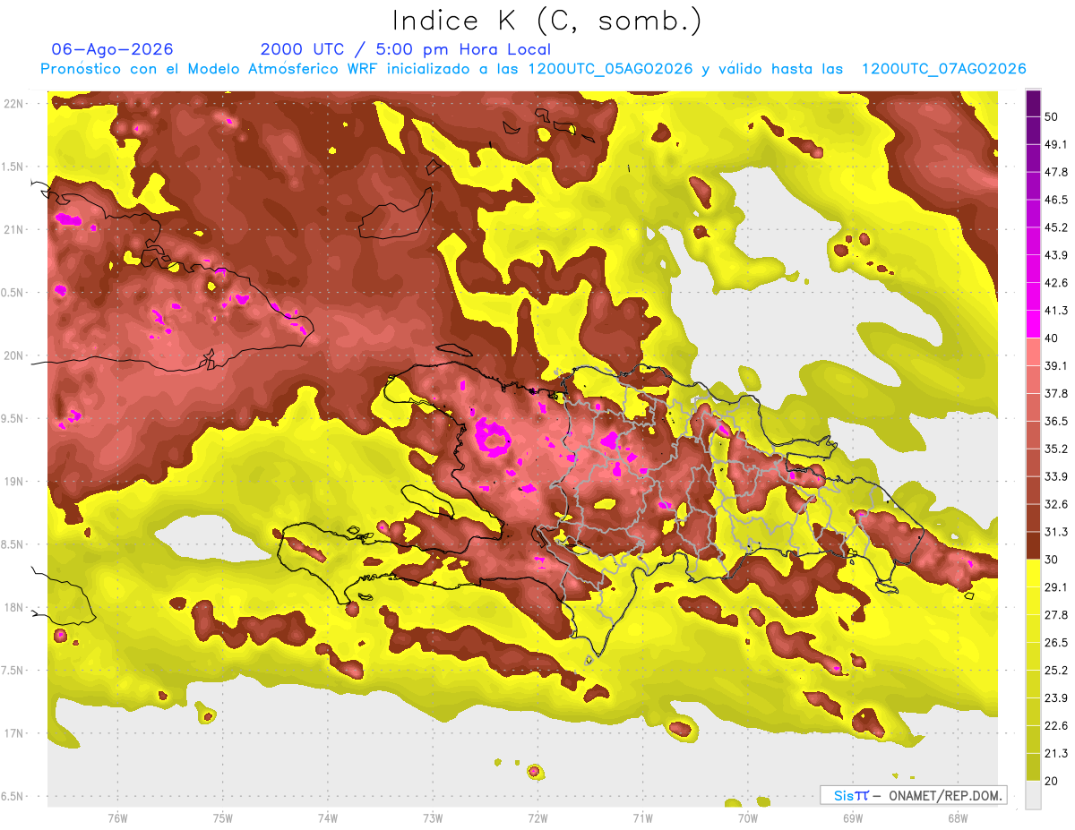The image size is (1075, 830).
Task: Click legend value '49.1'
Action: [1056, 144]
